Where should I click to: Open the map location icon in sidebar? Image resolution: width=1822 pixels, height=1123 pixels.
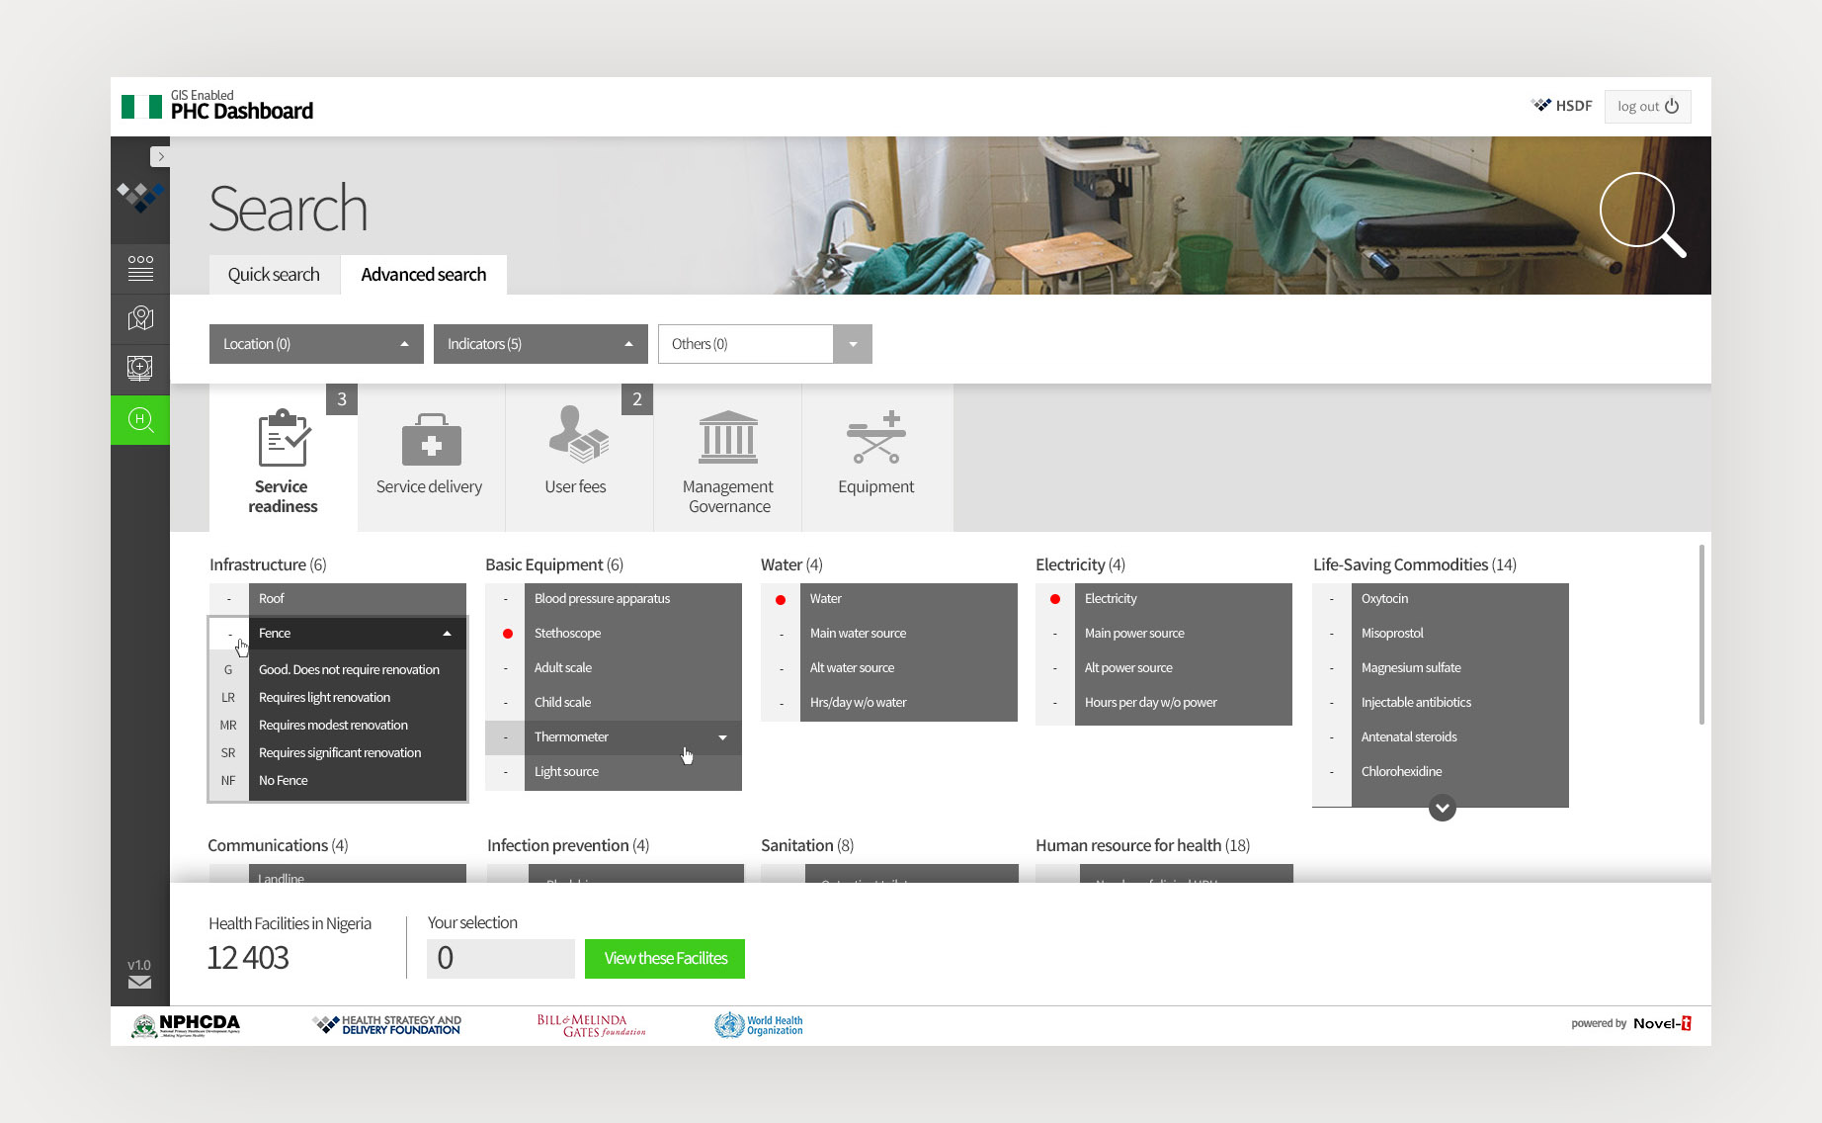[x=140, y=318]
